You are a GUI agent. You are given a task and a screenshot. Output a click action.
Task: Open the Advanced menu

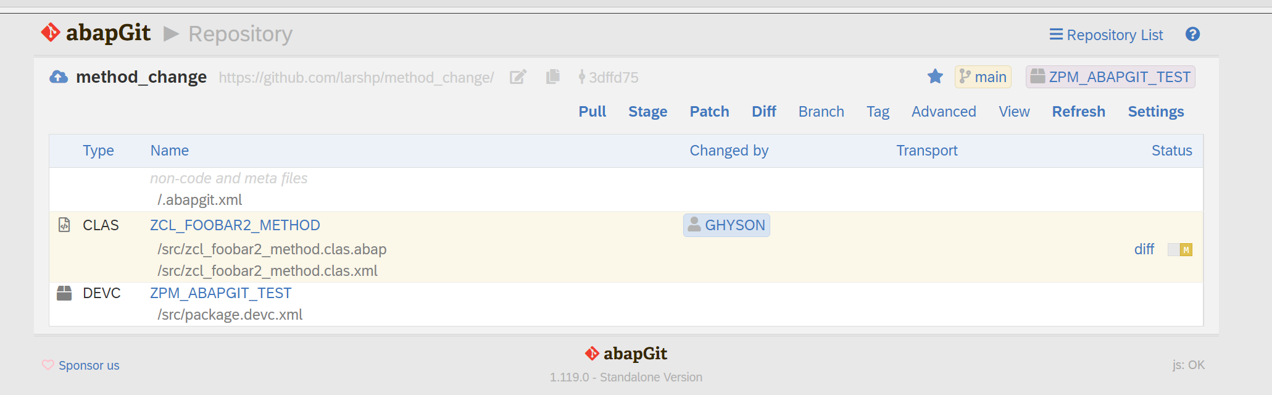[x=943, y=111]
